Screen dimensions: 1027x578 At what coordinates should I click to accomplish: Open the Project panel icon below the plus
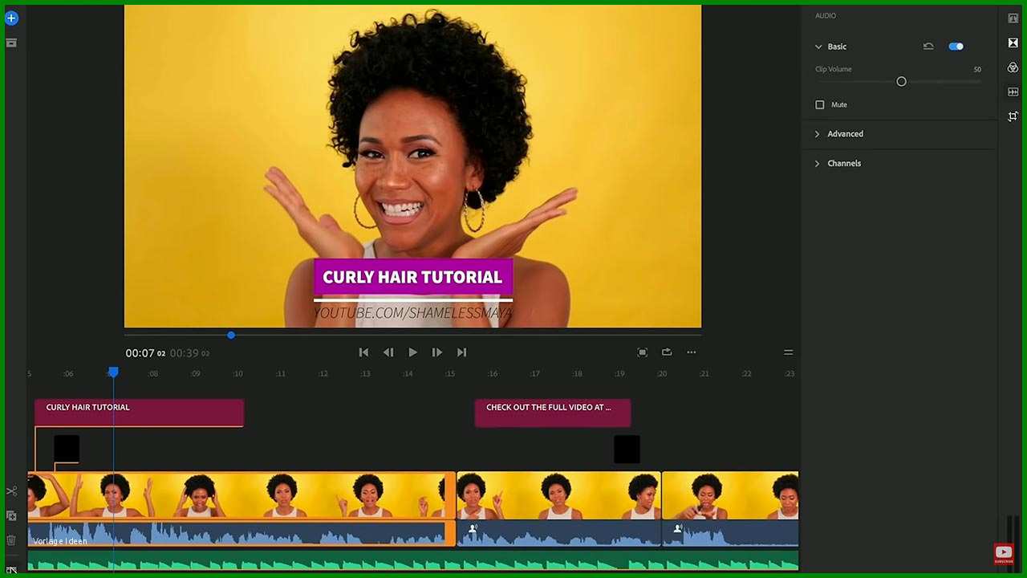[11, 43]
